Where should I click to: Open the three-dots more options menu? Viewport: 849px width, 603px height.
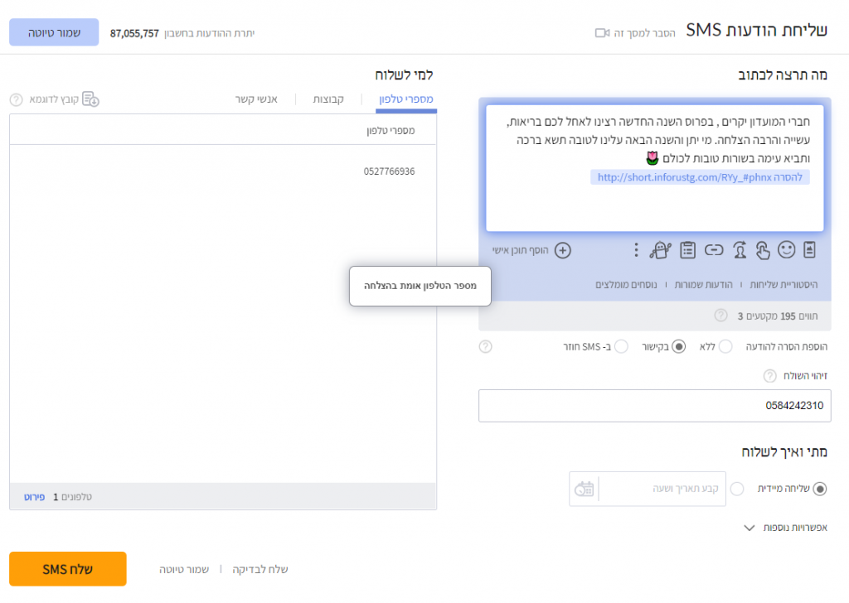pyautogui.click(x=636, y=249)
